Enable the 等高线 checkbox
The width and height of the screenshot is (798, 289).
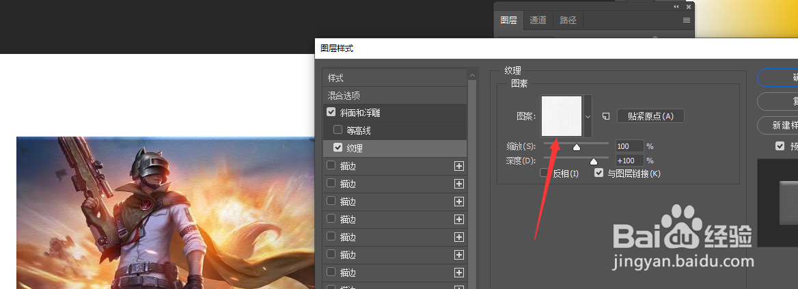click(x=338, y=130)
